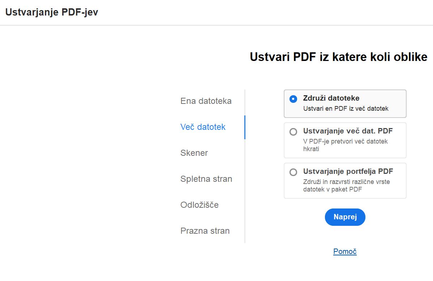Select the Ustvarjanje portfelja PDF radio button
Screen dimensions: 433x281
[293, 172]
